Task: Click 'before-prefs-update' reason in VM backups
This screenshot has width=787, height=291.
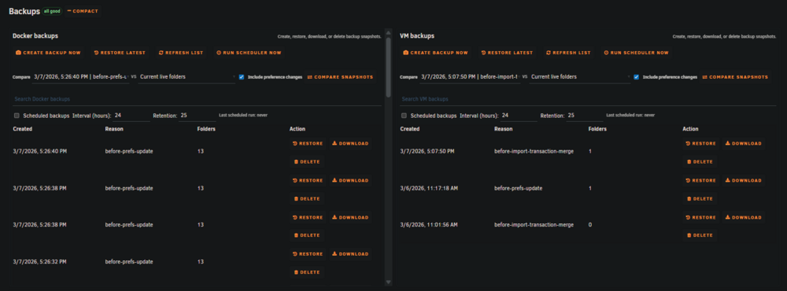Action: point(519,188)
